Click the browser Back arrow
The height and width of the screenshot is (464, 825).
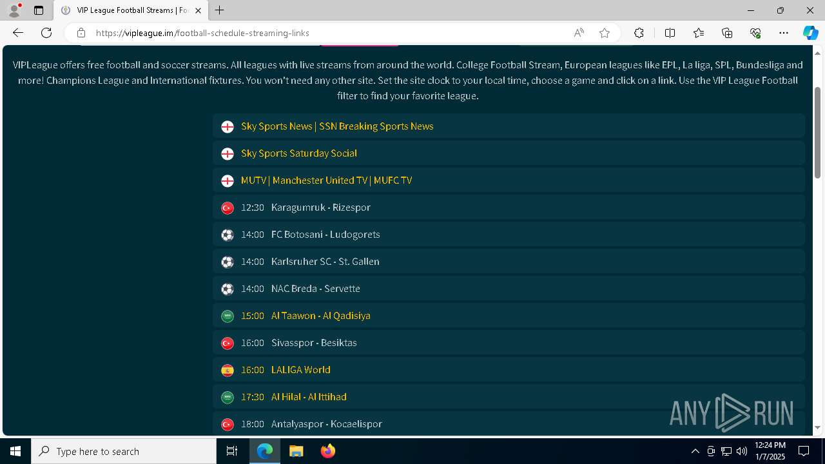click(18, 33)
